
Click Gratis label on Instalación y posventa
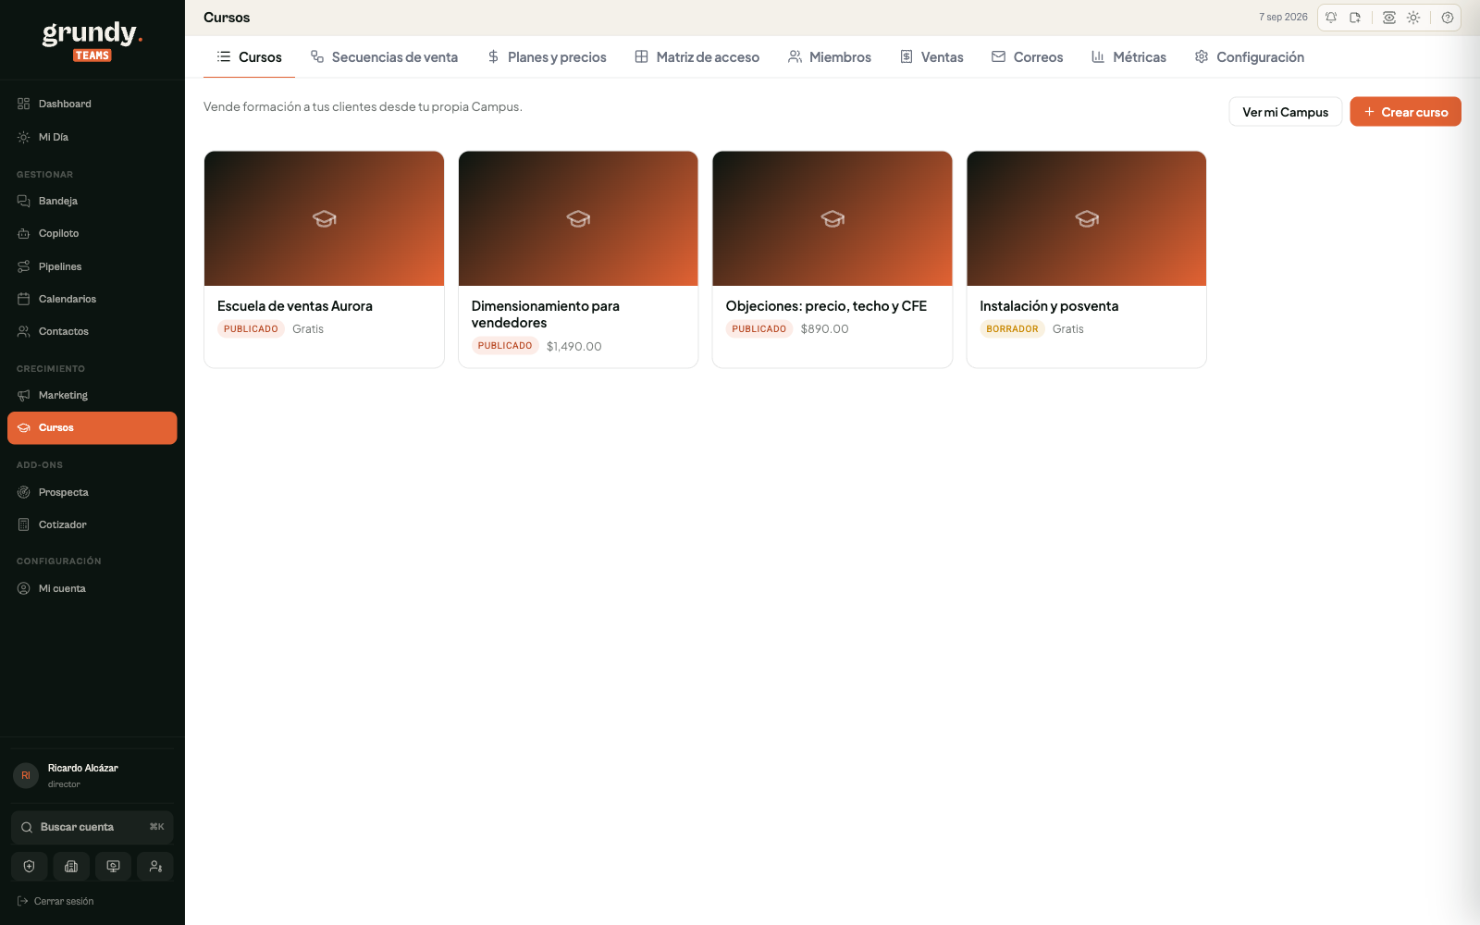[x=1067, y=329]
